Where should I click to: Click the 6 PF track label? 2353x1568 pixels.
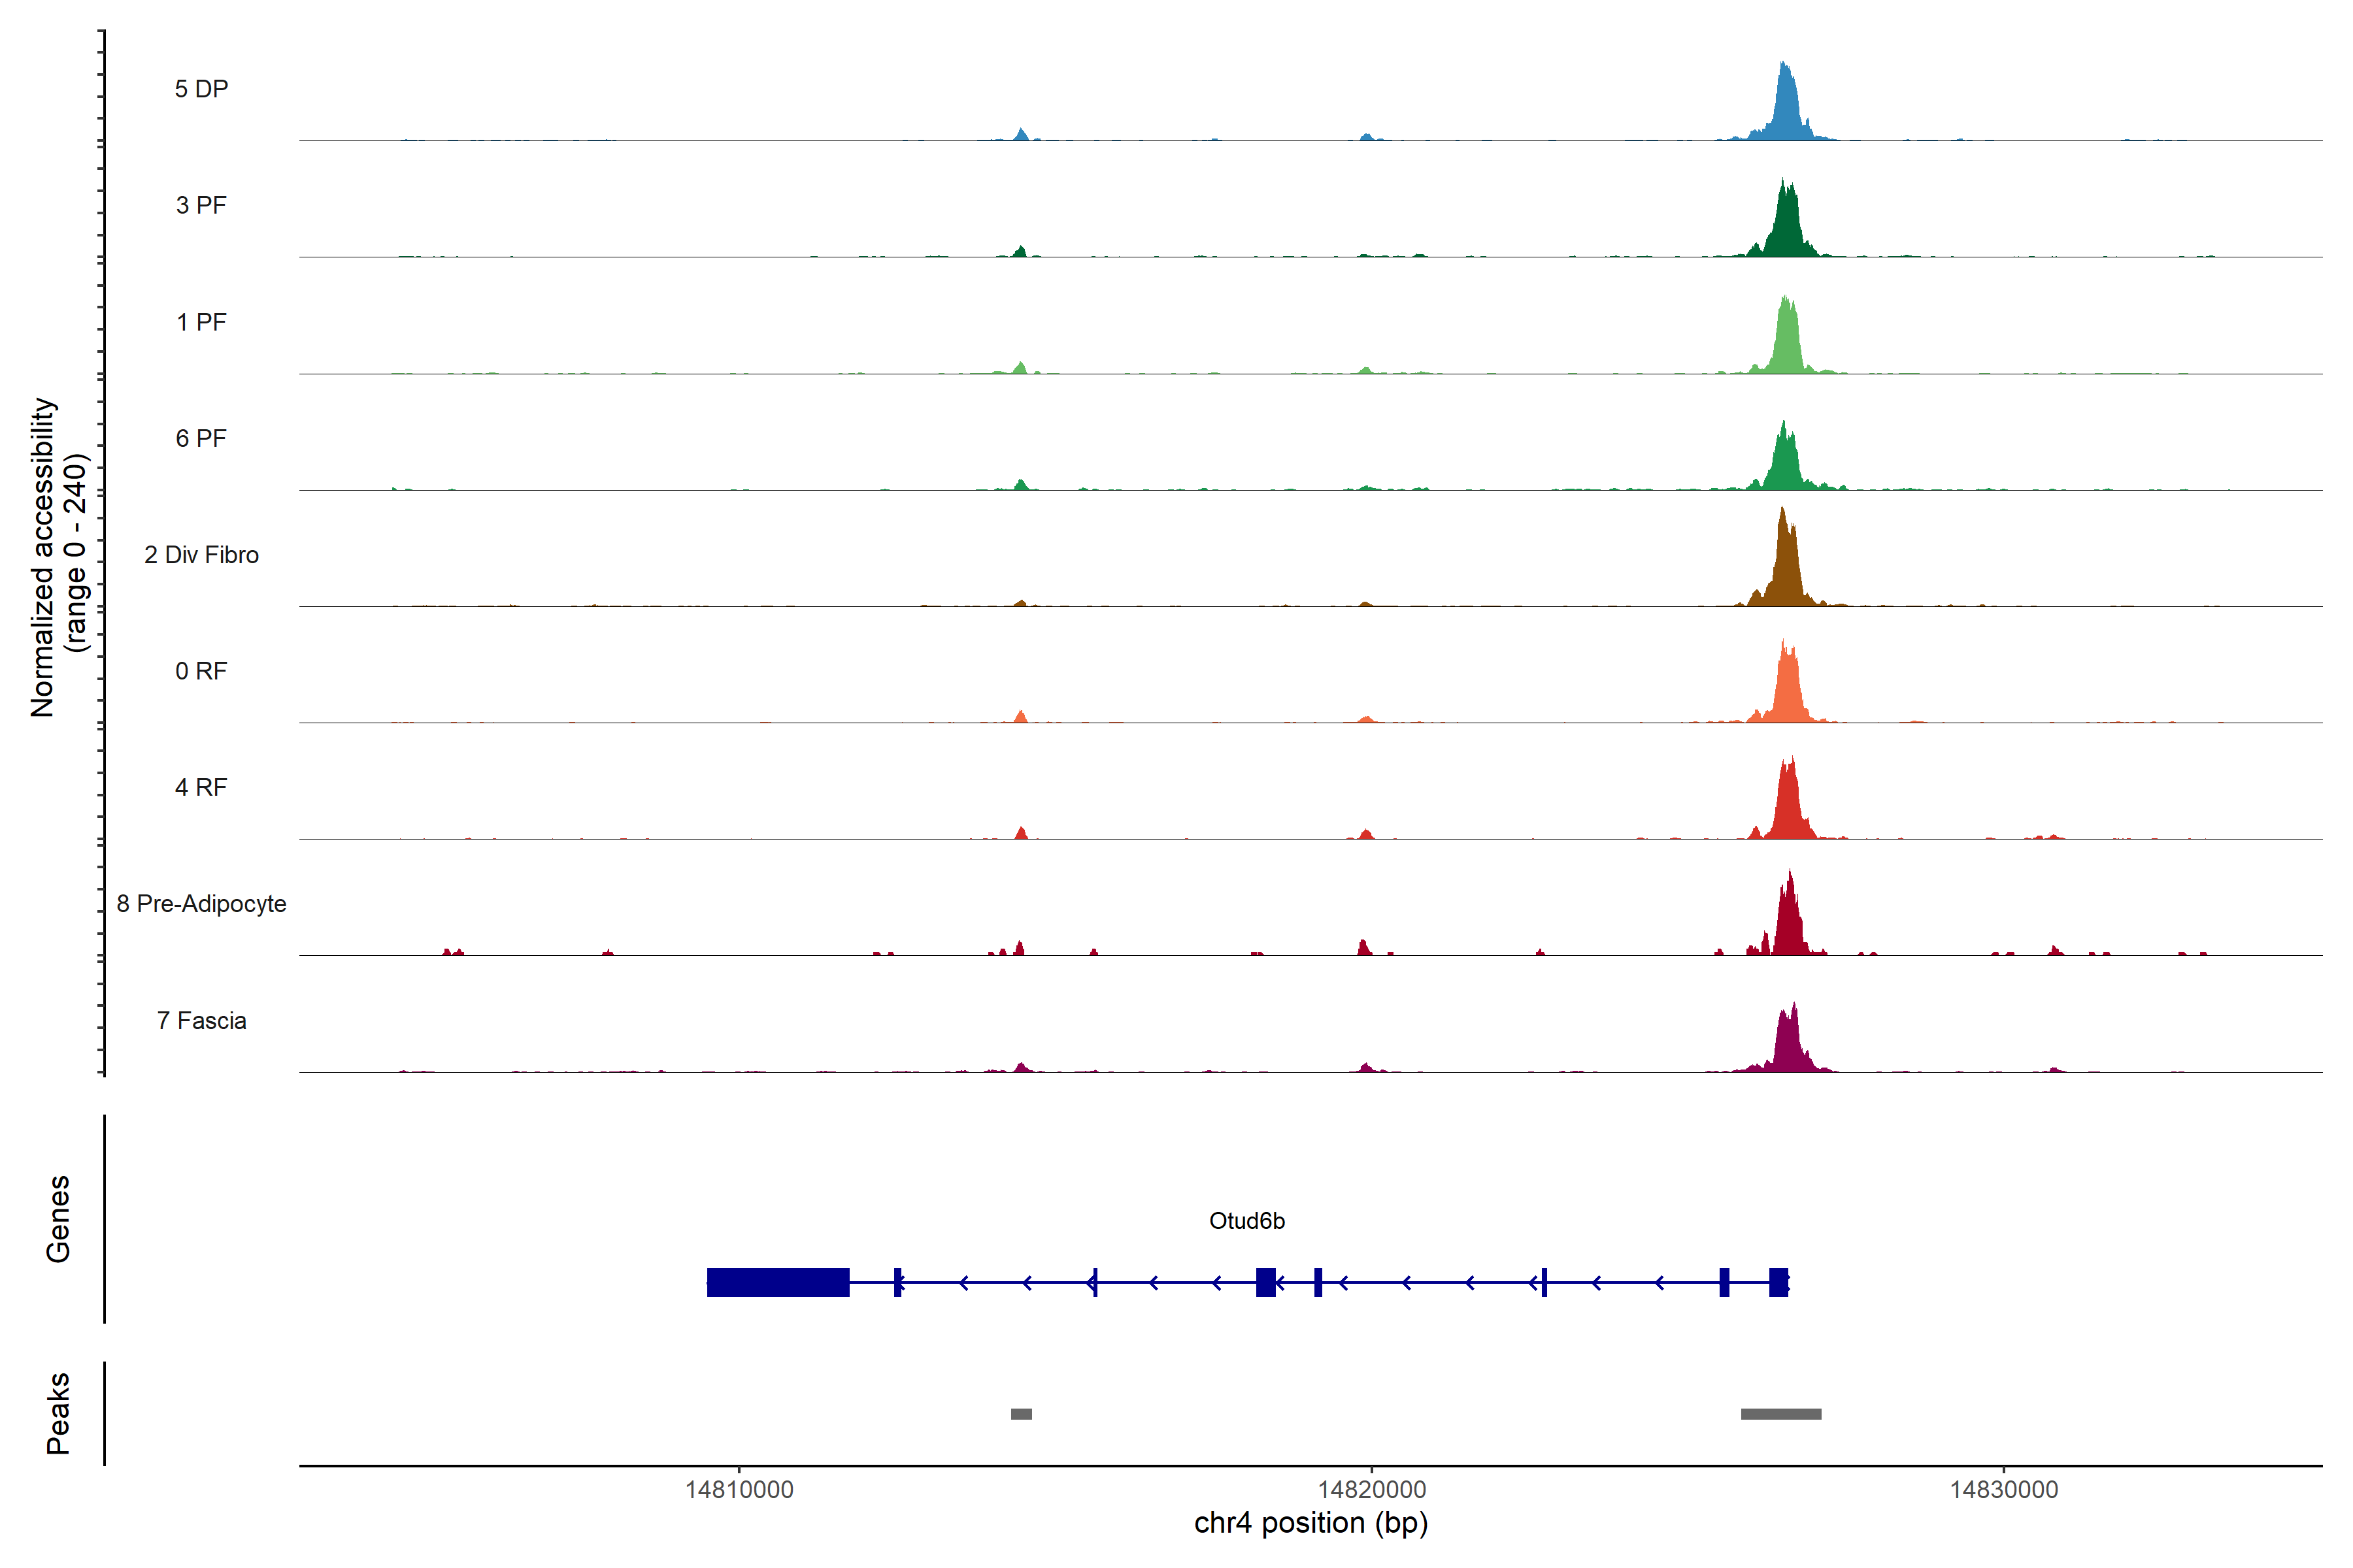point(201,438)
